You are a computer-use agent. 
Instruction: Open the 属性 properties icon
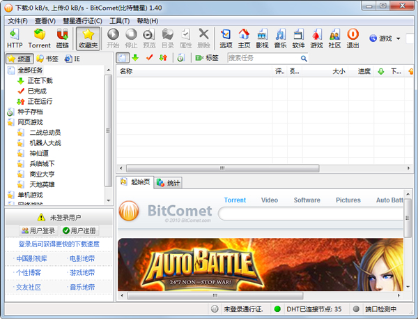(x=186, y=38)
